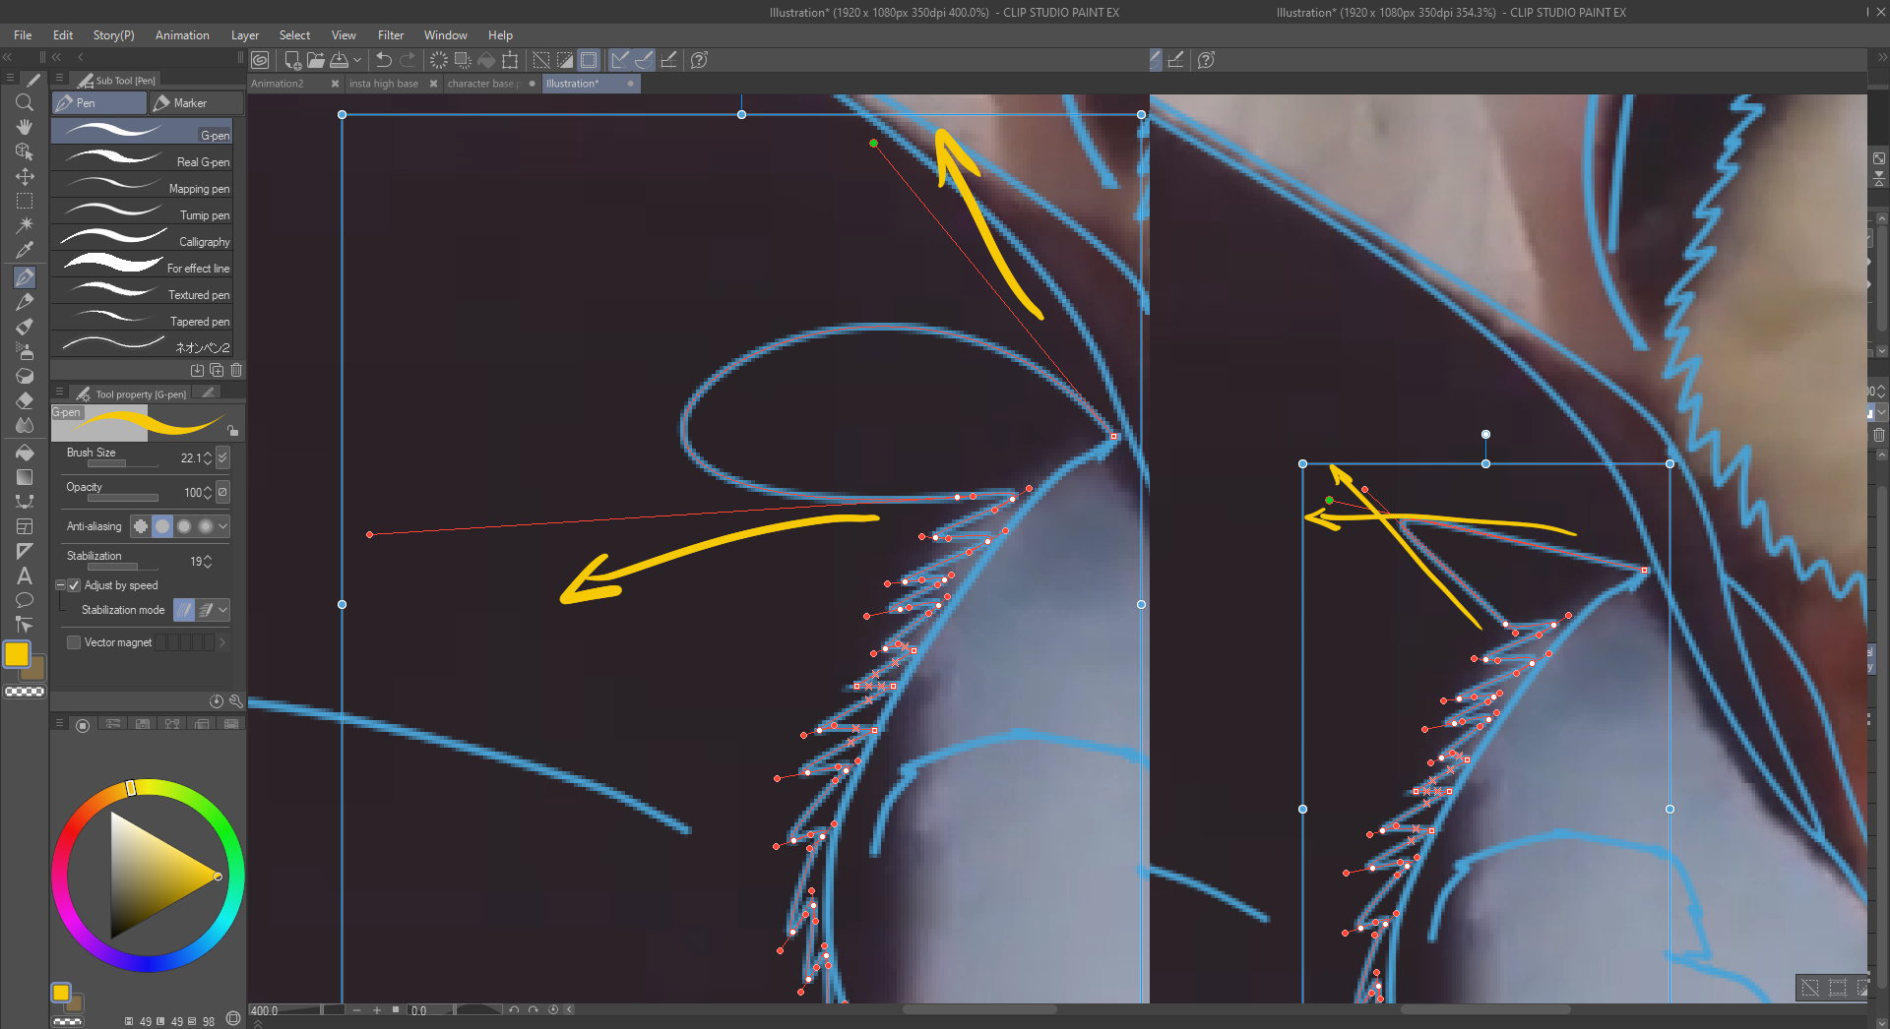
Task: Select the Balloon tool
Action: (x=25, y=600)
